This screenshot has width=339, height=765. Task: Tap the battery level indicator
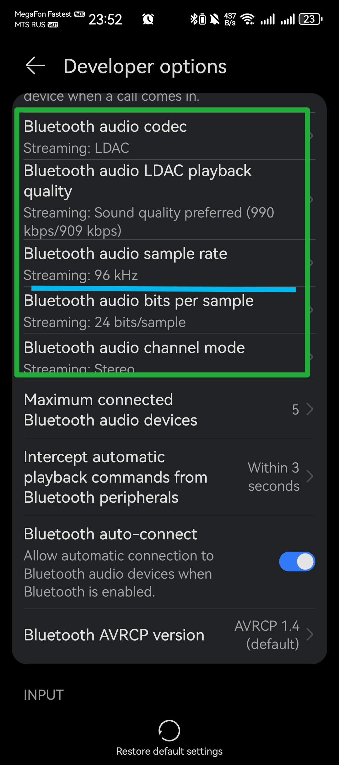(x=310, y=19)
